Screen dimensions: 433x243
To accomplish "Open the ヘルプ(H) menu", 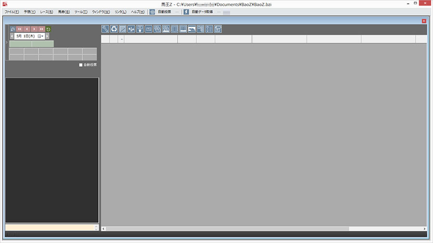I will [138, 12].
